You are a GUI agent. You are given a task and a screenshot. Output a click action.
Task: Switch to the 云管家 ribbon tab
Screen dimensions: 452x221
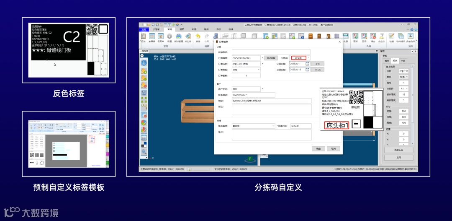(x=156, y=29)
